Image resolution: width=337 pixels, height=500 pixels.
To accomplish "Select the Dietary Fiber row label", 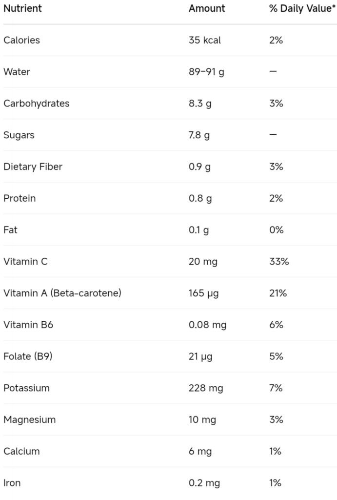I will pos(33,167).
